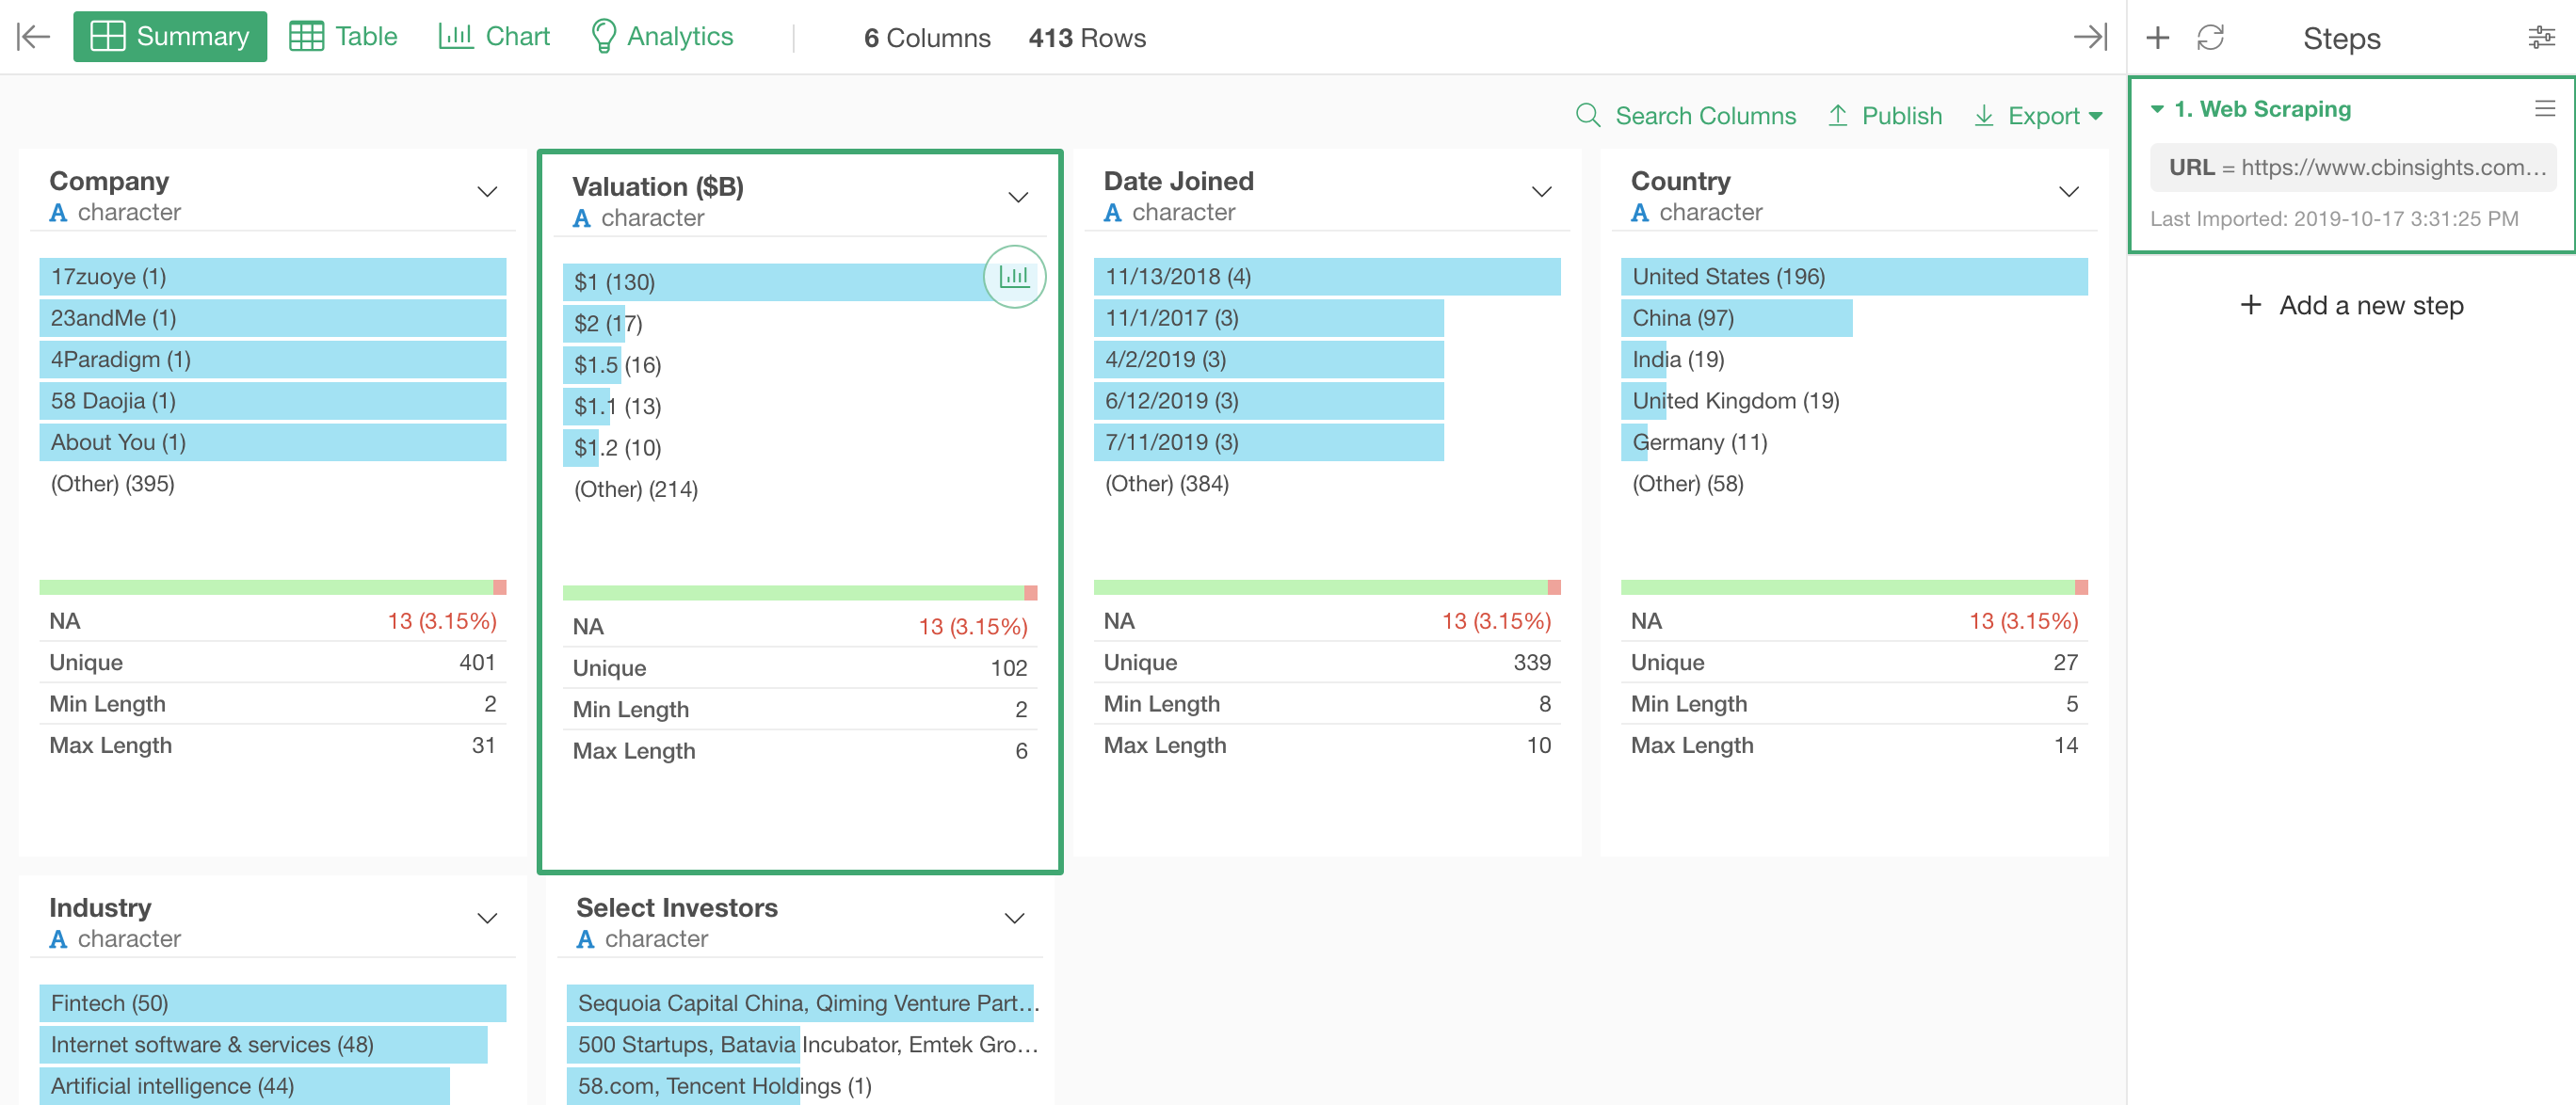Select the United States bar in Country
The image size is (2576, 1105).
point(1854,276)
